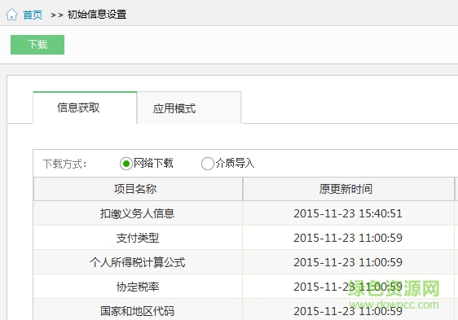Image resolution: width=458 pixels, height=320 pixels.
Task: Select the 协定税率 row name
Action: [x=138, y=287]
